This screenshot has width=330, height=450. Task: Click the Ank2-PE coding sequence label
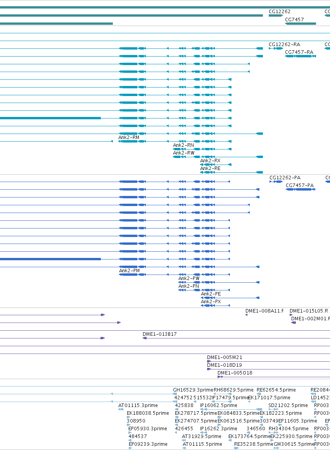211,294
